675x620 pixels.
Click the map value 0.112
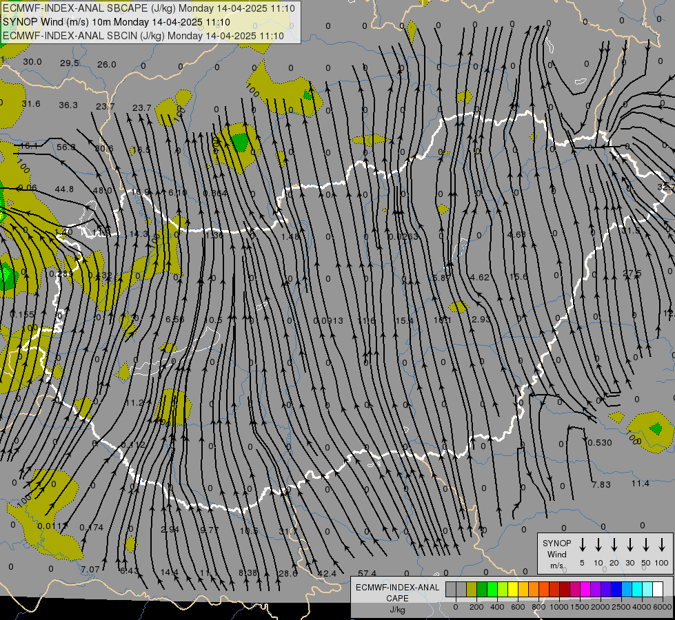point(133,445)
